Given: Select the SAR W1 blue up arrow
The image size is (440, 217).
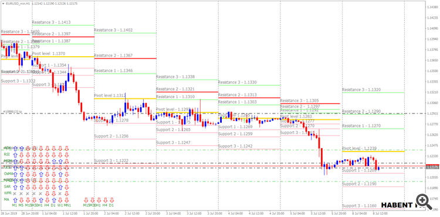Looking at the screenshot, I should (x=60, y=187).
